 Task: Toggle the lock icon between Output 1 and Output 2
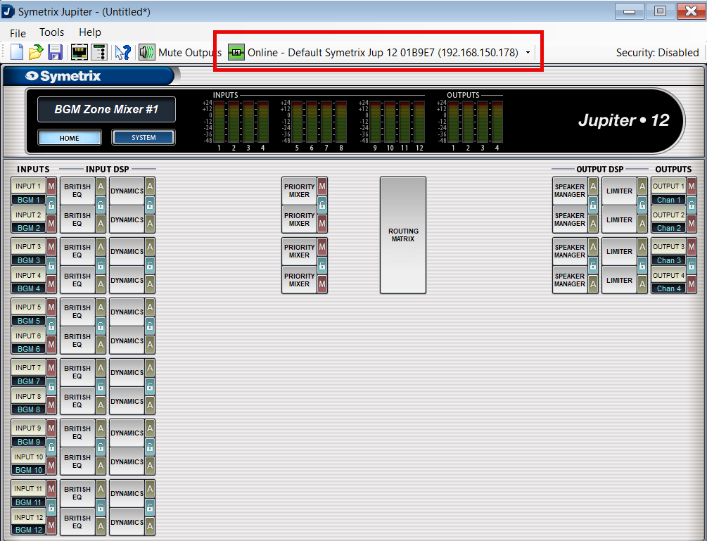pos(692,205)
